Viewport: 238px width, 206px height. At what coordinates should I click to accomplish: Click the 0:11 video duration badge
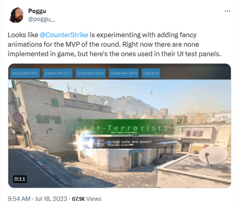[x=20, y=179]
